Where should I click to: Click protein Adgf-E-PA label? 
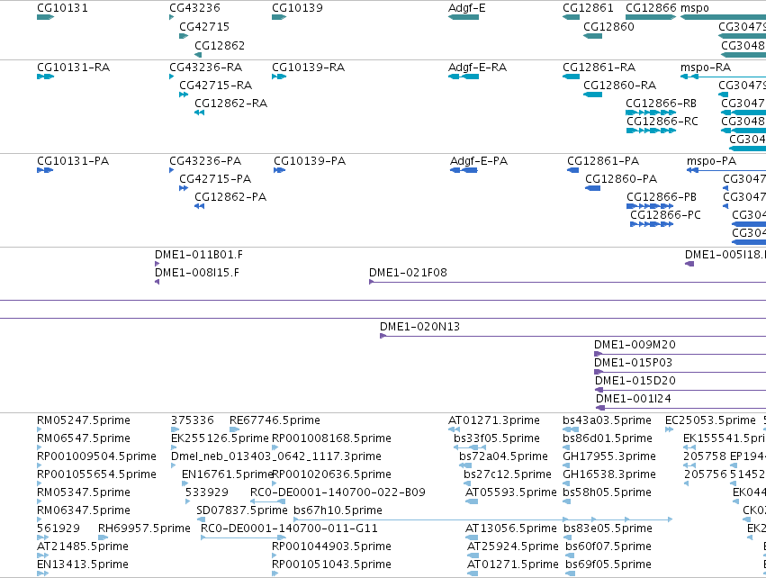(x=479, y=161)
